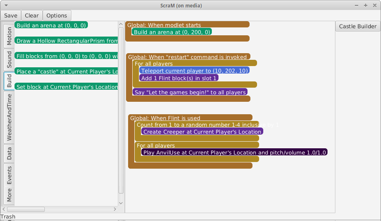Switch to the Data tab

click(x=9, y=154)
